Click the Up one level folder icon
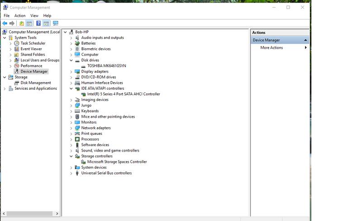Screen dimensions: 362x221 point(22,23)
